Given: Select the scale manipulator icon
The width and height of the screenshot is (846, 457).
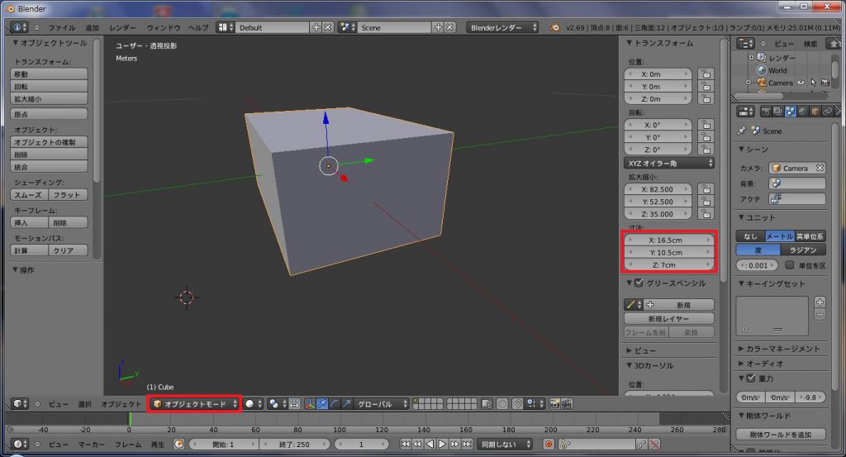Looking at the screenshot, I should tap(346, 403).
